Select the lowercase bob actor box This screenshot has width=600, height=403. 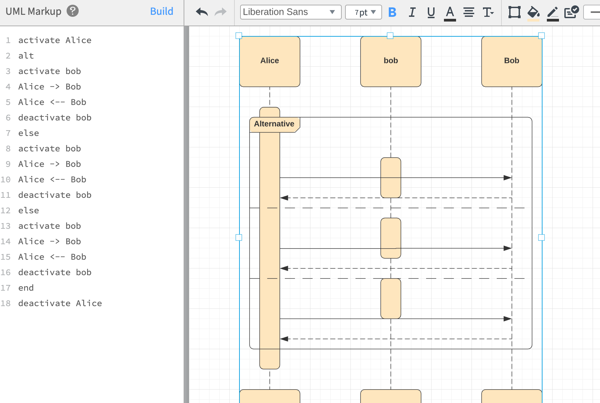pos(391,61)
